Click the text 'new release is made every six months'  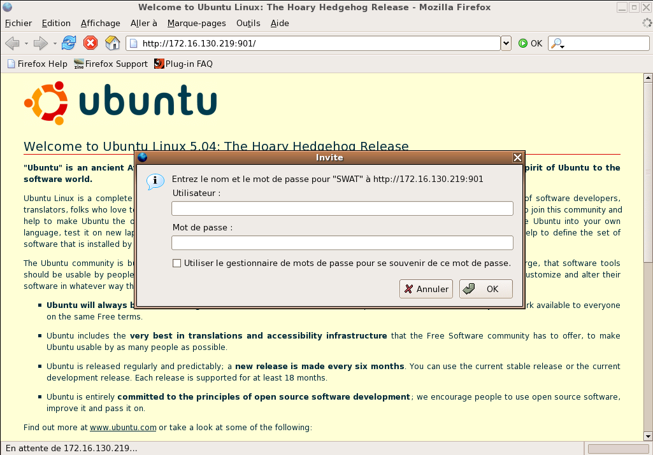(x=319, y=367)
